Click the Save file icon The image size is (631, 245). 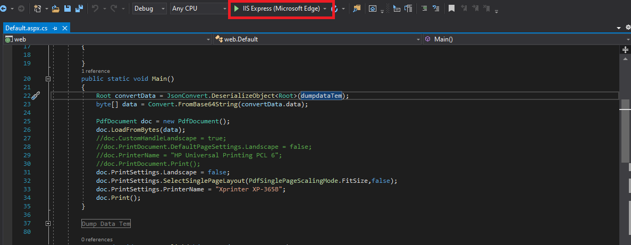coord(68,9)
